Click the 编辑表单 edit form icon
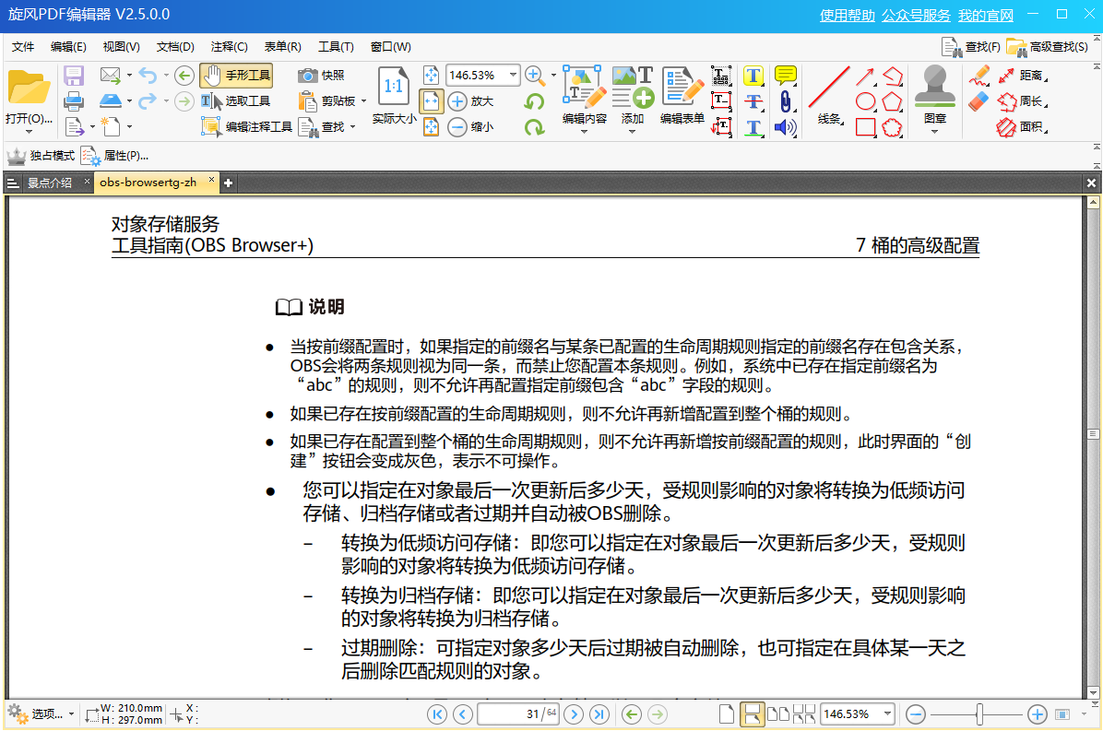 click(x=682, y=97)
